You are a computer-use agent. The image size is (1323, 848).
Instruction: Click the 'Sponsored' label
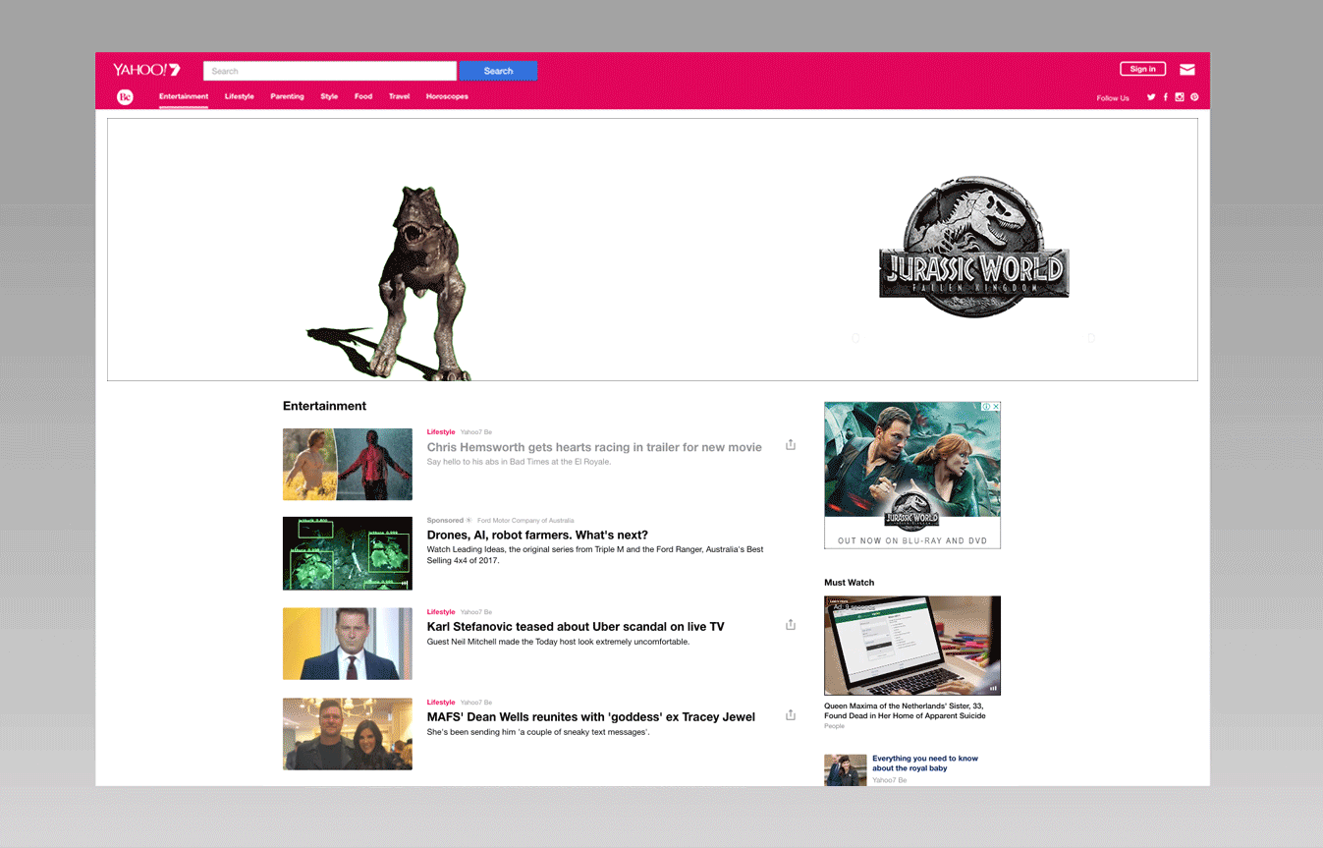(x=445, y=521)
